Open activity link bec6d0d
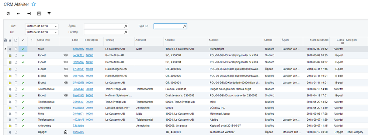The height and width of the screenshot is (135, 368). [x=79, y=49]
